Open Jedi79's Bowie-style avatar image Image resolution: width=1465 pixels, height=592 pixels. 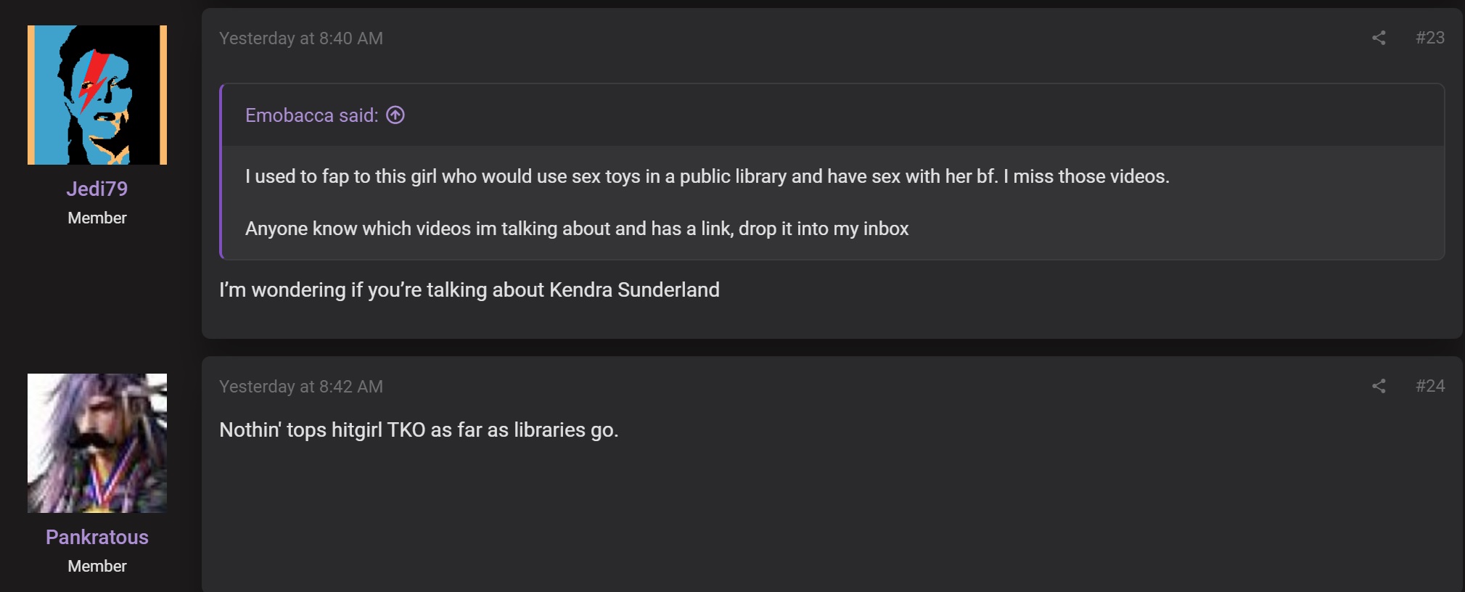click(97, 95)
